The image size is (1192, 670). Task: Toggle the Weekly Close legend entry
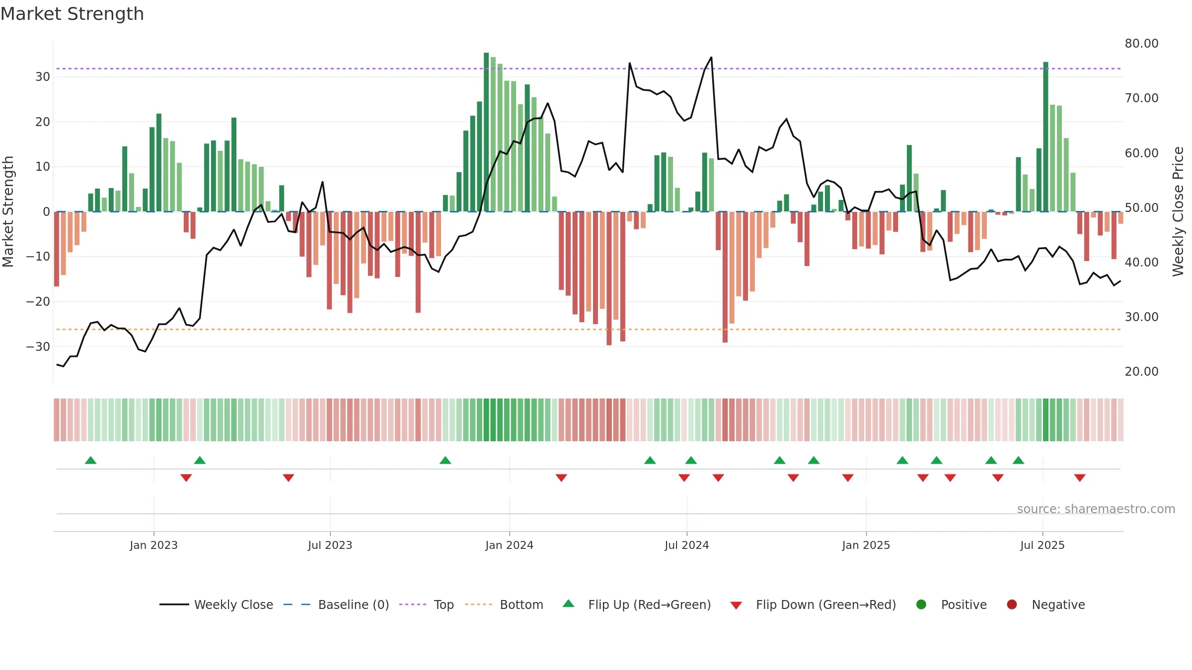click(216, 604)
